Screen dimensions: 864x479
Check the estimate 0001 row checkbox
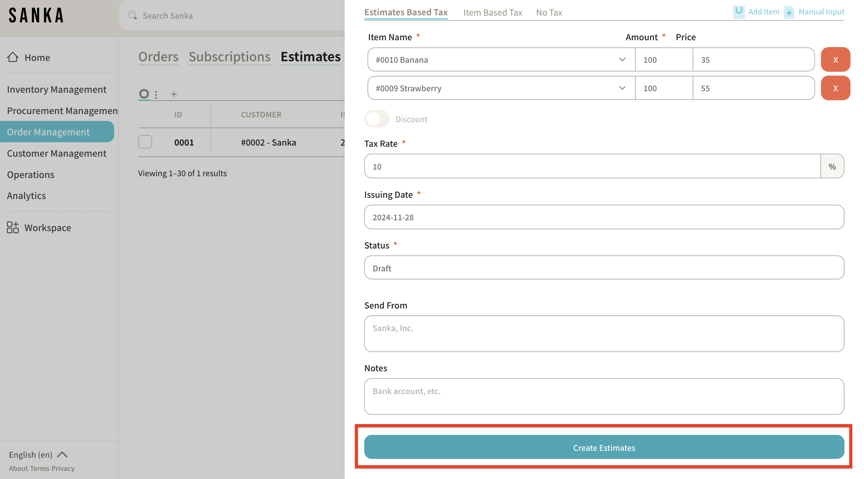point(145,142)
